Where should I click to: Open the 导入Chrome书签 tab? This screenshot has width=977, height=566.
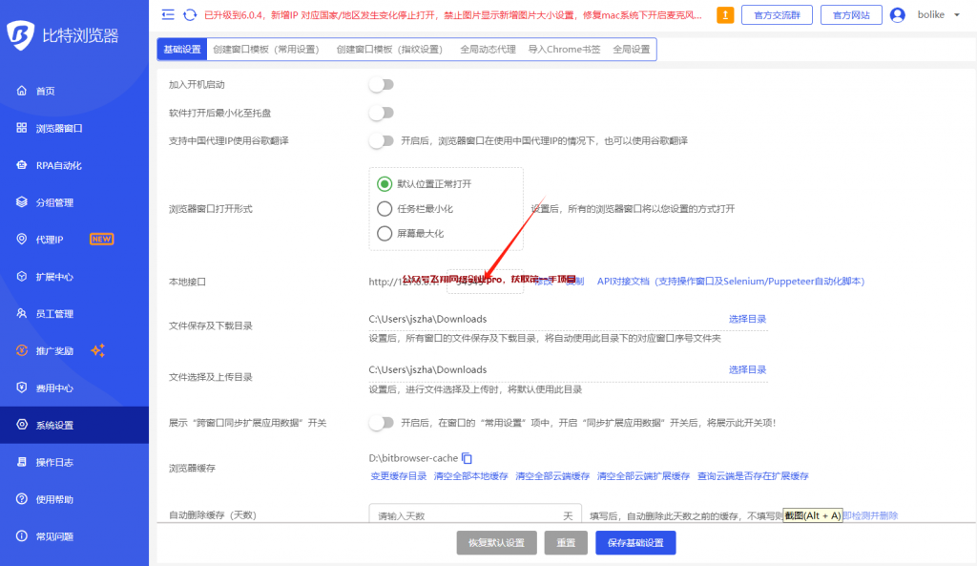tap(564, 50)
